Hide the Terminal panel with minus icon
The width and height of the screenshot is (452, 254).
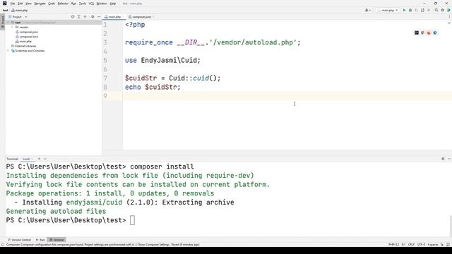pyautogui.click(x=449, y=159)
